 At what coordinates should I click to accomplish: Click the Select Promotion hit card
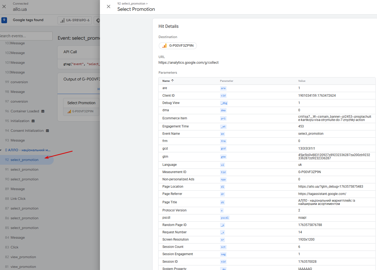pyautogui.click(x=81, y=107)
